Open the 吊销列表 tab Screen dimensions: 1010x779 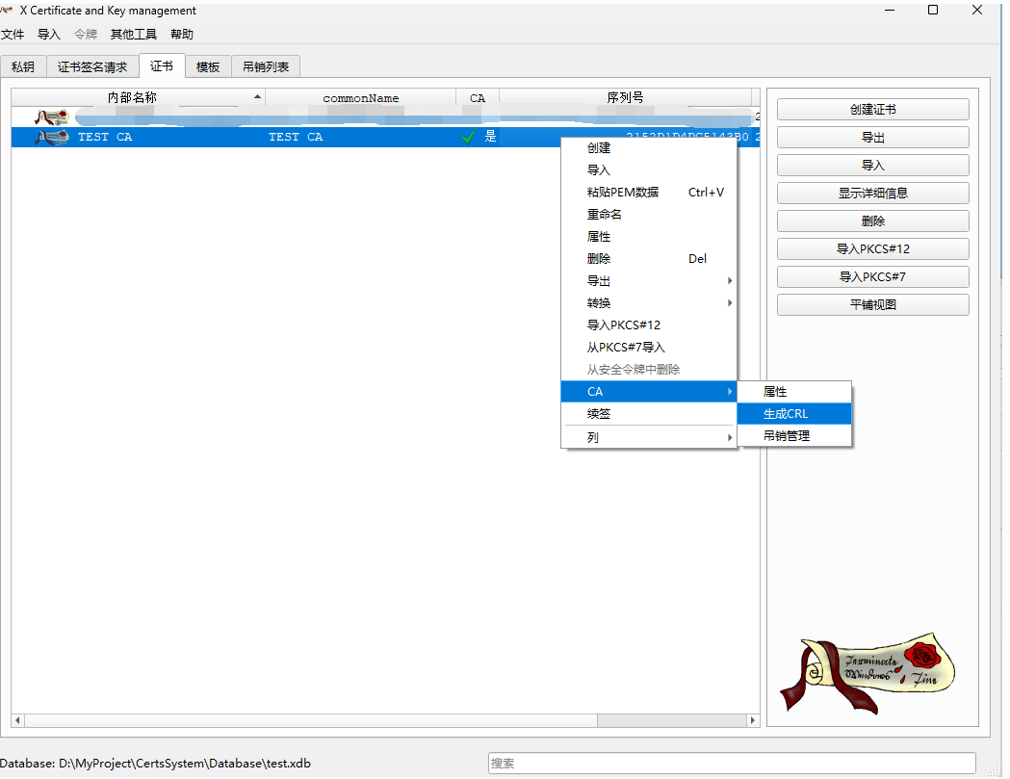point(266,66)
